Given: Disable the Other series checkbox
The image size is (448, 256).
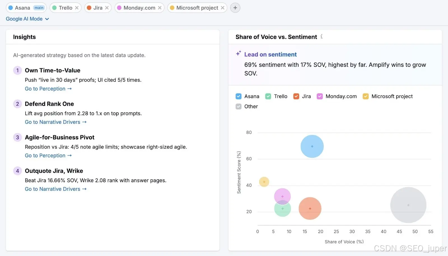Looking at the screenshot, I should [x=239, y=106].
